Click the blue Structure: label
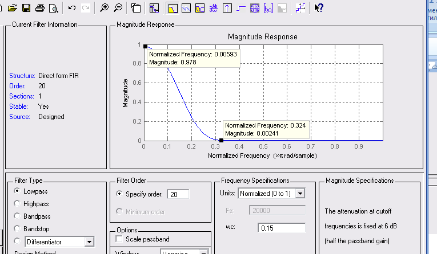 pos(22,76)
